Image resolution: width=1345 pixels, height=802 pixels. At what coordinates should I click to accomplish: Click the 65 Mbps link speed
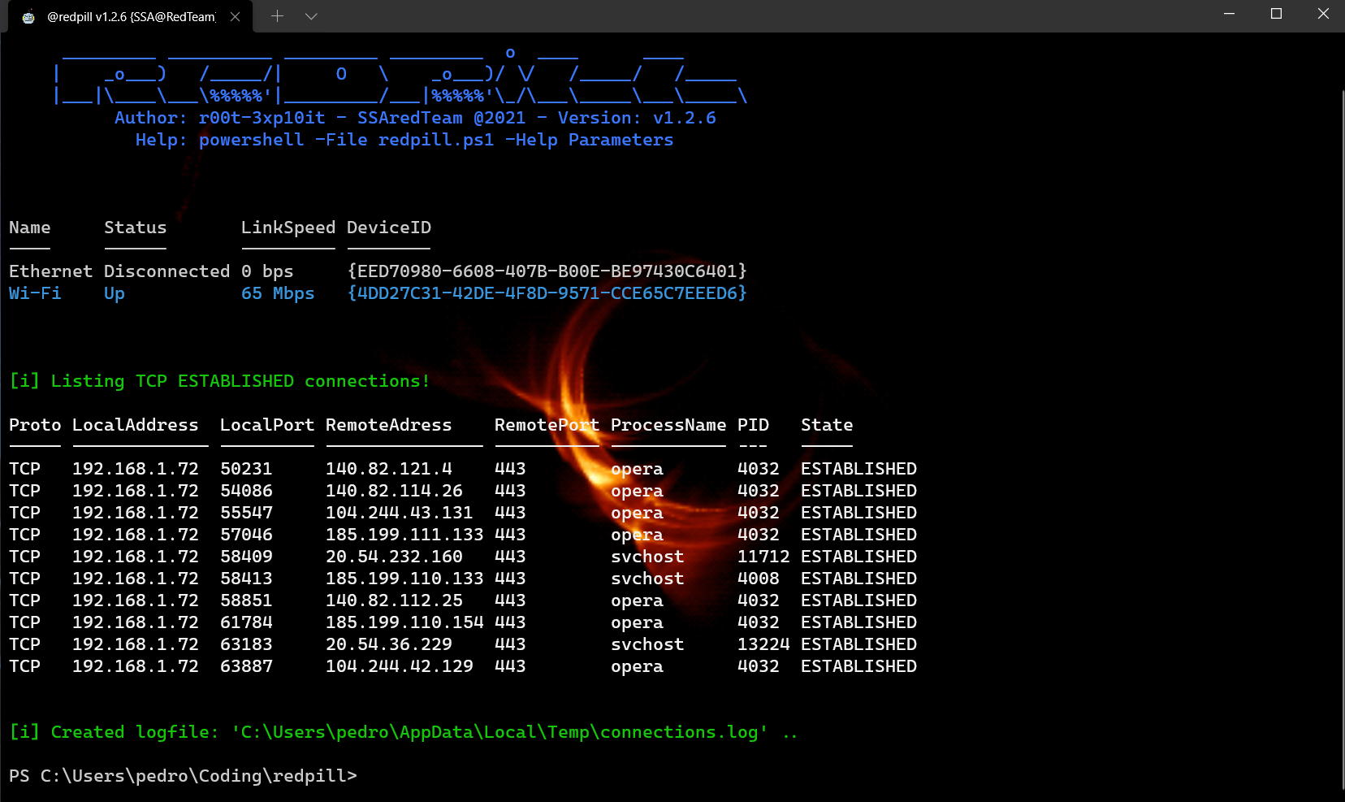click(278, 293)
